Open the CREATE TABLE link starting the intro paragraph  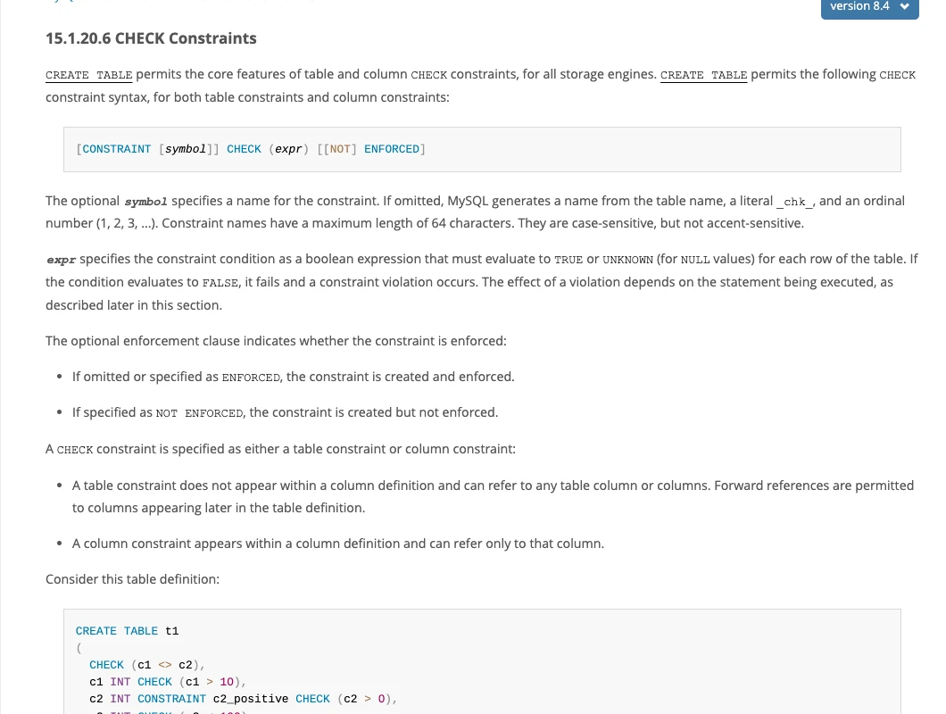tap(88, 75)
